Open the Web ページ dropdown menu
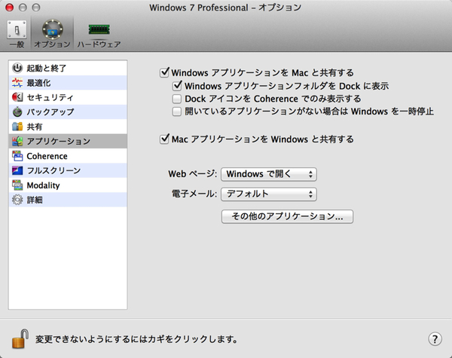Image resolution: width=452 pixels, height=358 pixels. pos(269,174)
